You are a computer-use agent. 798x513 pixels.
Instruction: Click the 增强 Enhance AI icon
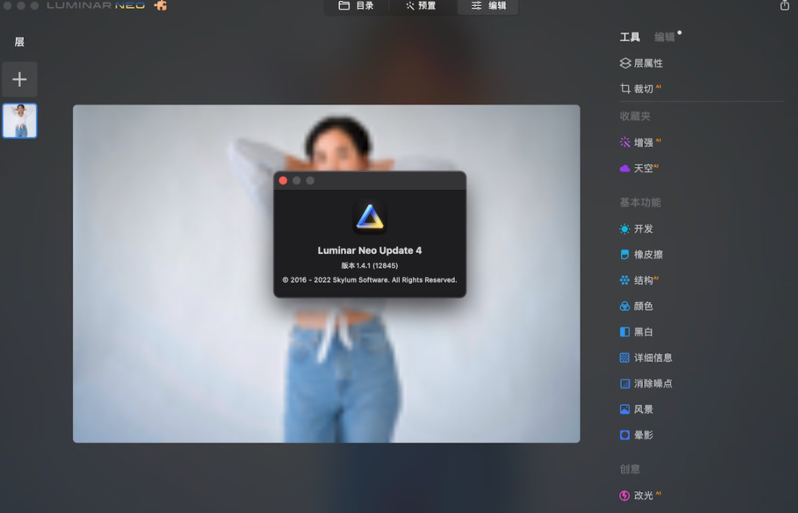(624, 142)
